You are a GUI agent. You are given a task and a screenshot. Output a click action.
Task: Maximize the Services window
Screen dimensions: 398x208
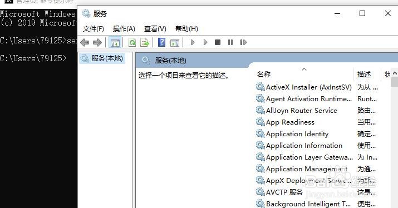pyautogui.click(x=362, y=13)
